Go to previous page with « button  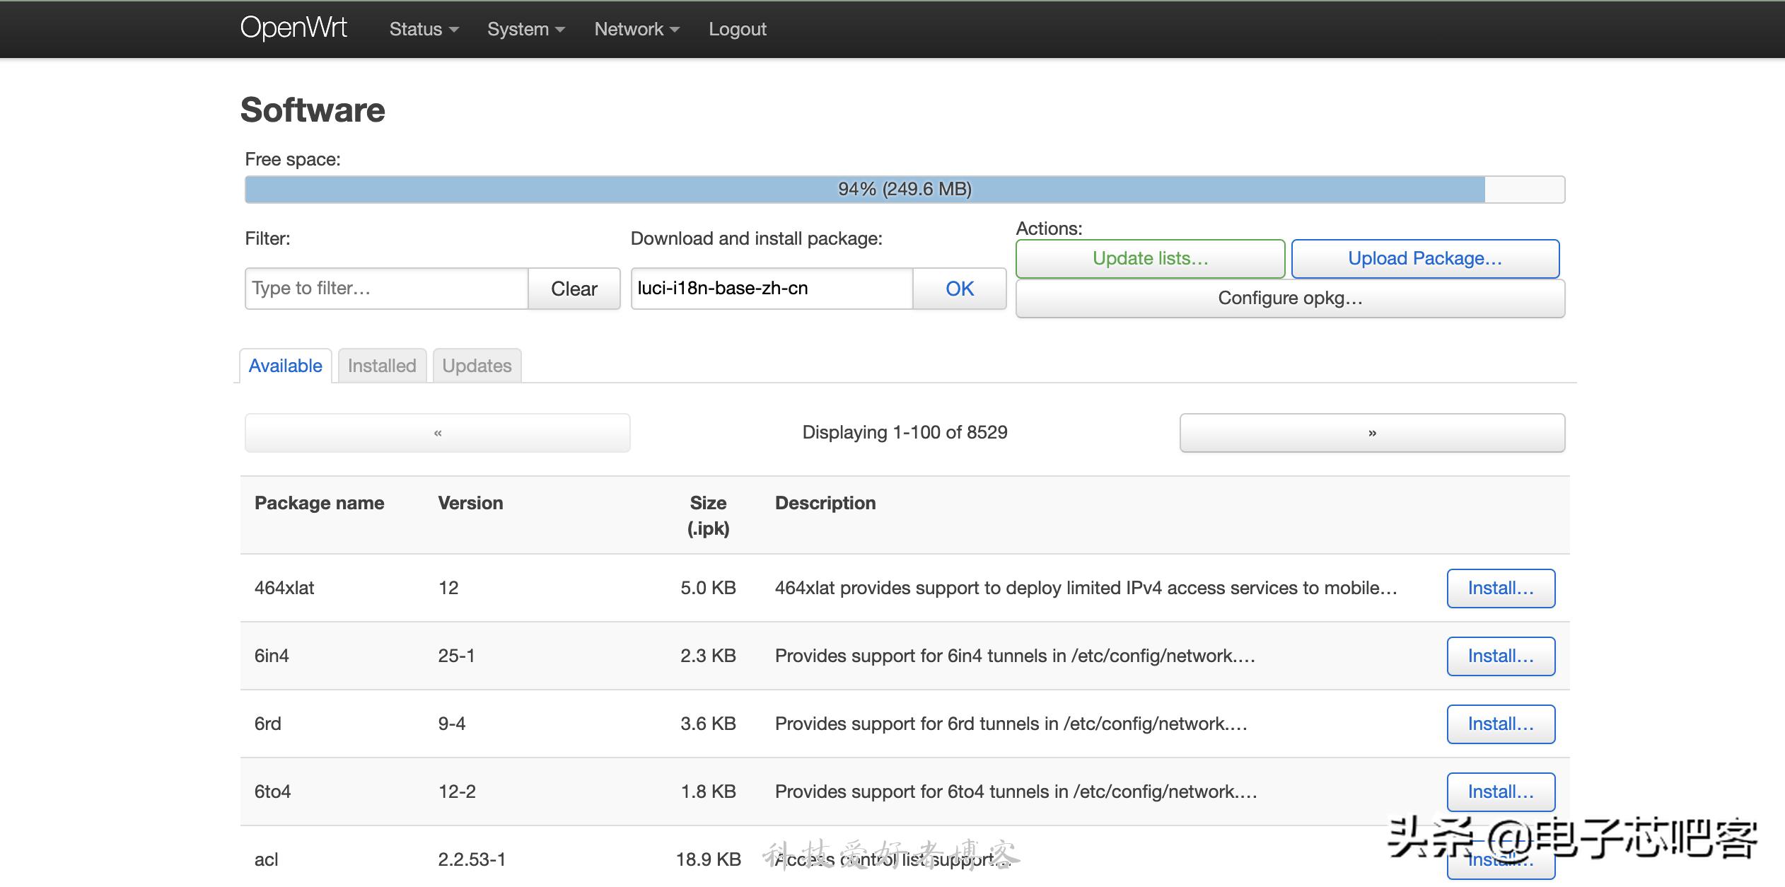click(x=437, y=433)
